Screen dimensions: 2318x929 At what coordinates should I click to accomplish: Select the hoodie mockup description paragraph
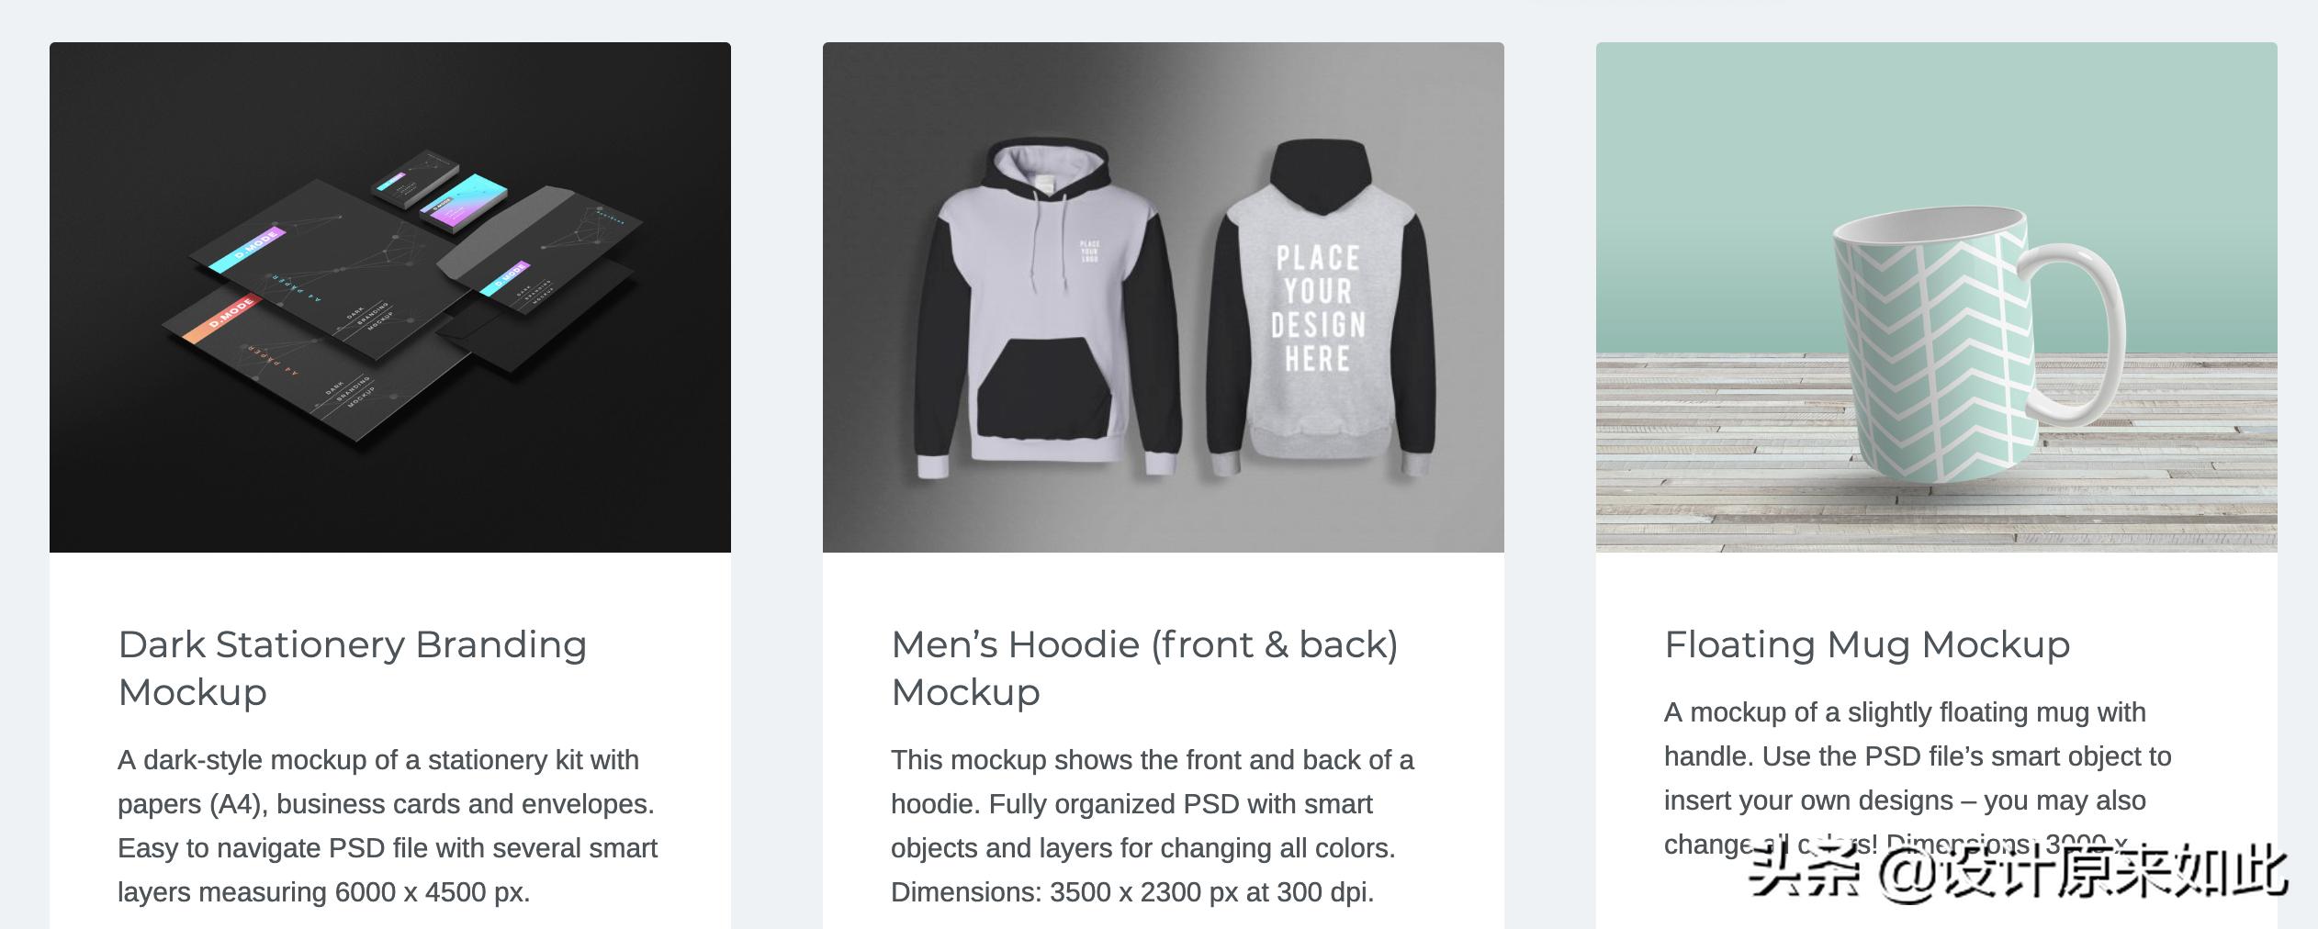pyautogui.click(x=1153, y=826)
